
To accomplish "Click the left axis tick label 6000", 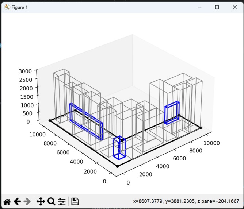I will tap(63, 152).
